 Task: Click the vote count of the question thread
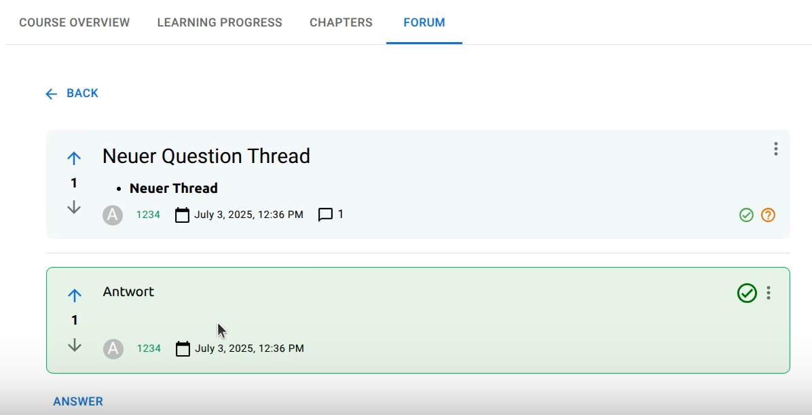pyautogui.click(x=74, y=183)
